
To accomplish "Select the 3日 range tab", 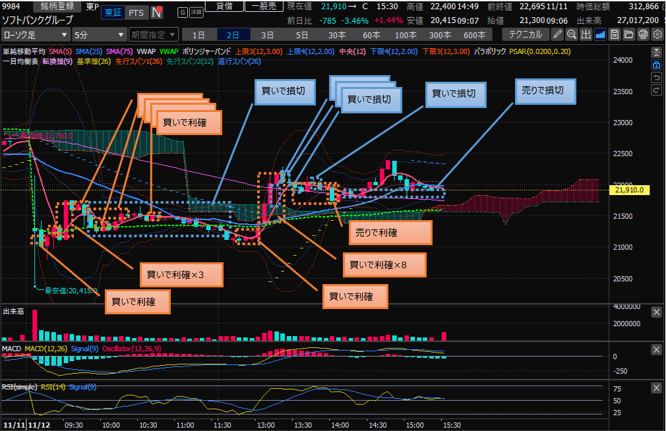I will 267,34.
